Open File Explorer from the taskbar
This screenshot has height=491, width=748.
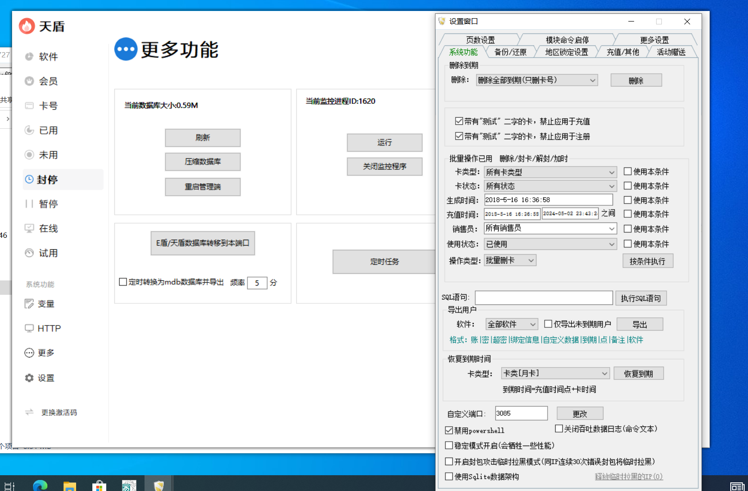coord(70,485)
